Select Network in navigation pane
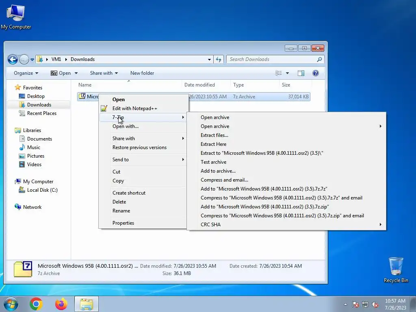The width and height of the screenshot is (416, 312). pos(32,207)
